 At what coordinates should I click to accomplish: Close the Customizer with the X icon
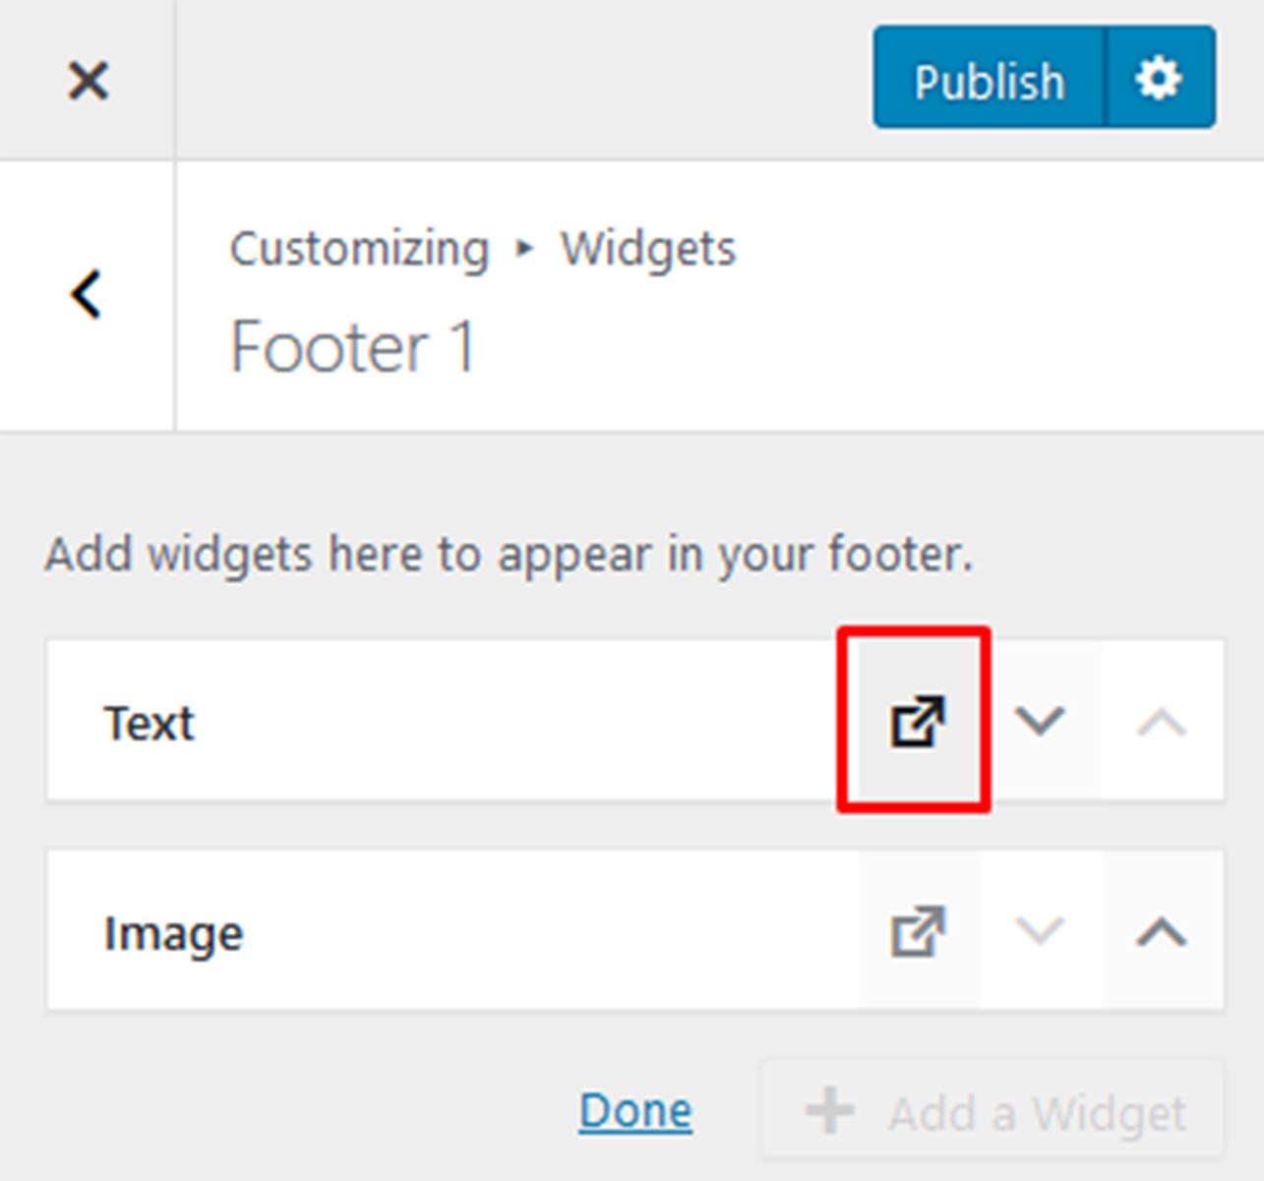88,80
